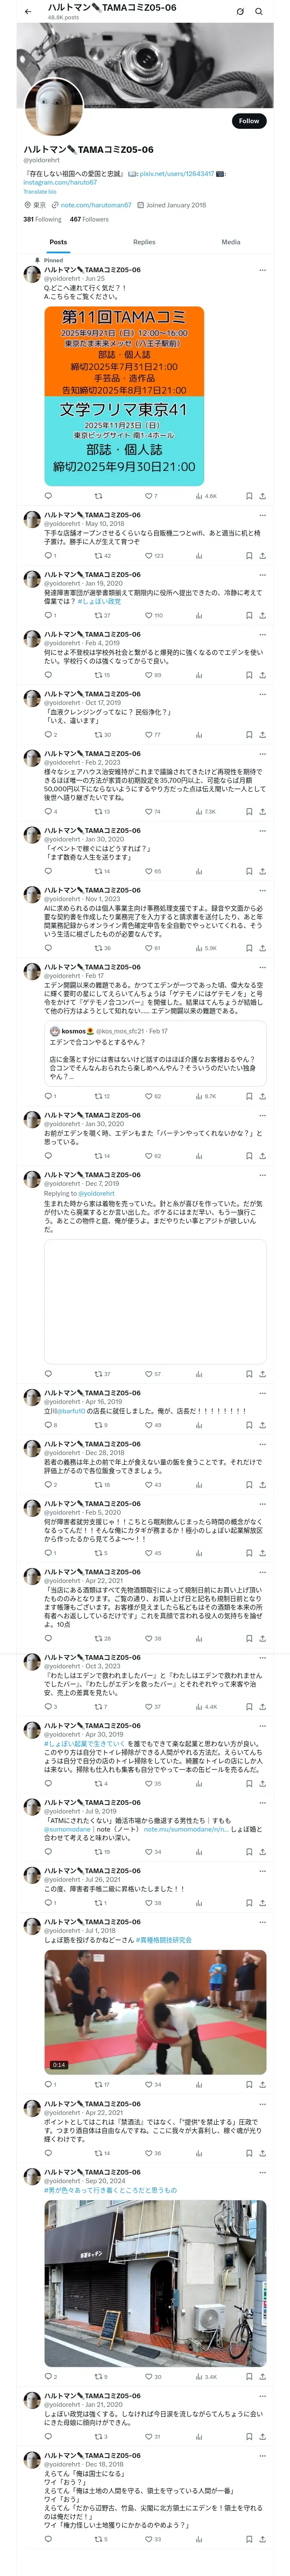The image size is (290, 2576).
Task: Bookmark the pinned Jun 25 post
Action: click(x=248, y=495)
